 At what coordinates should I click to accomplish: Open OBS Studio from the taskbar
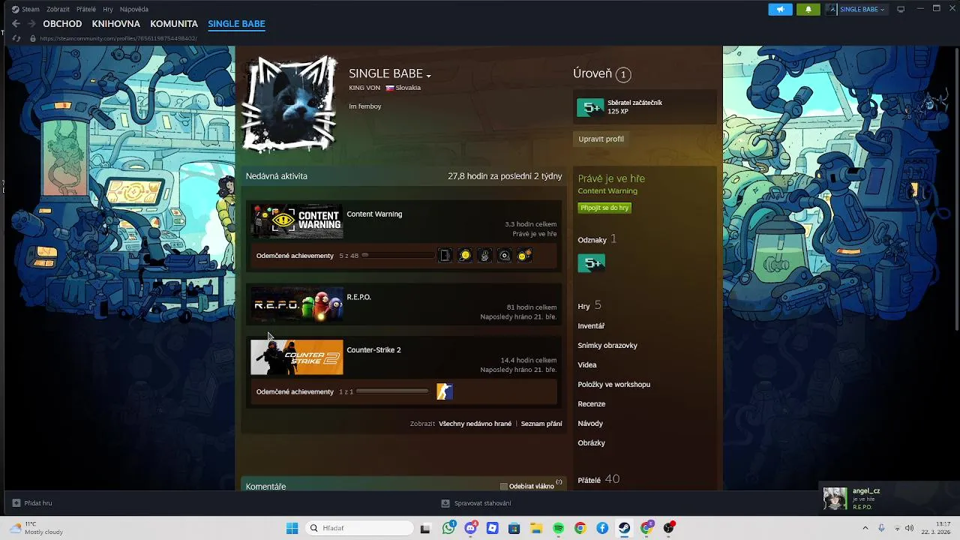tap(669, 528)
